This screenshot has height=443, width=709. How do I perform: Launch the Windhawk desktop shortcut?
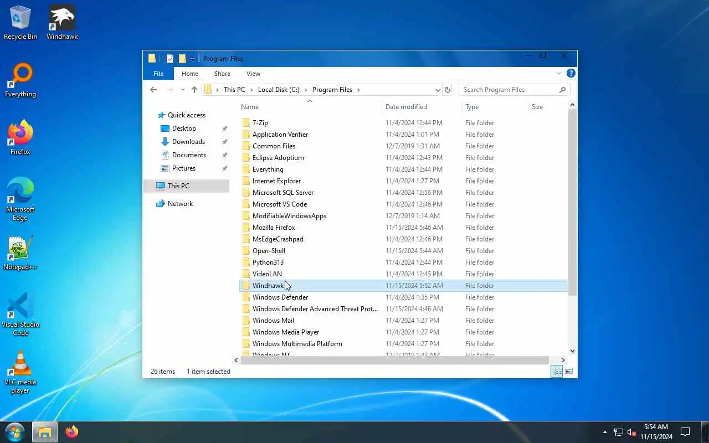(62, 23)
